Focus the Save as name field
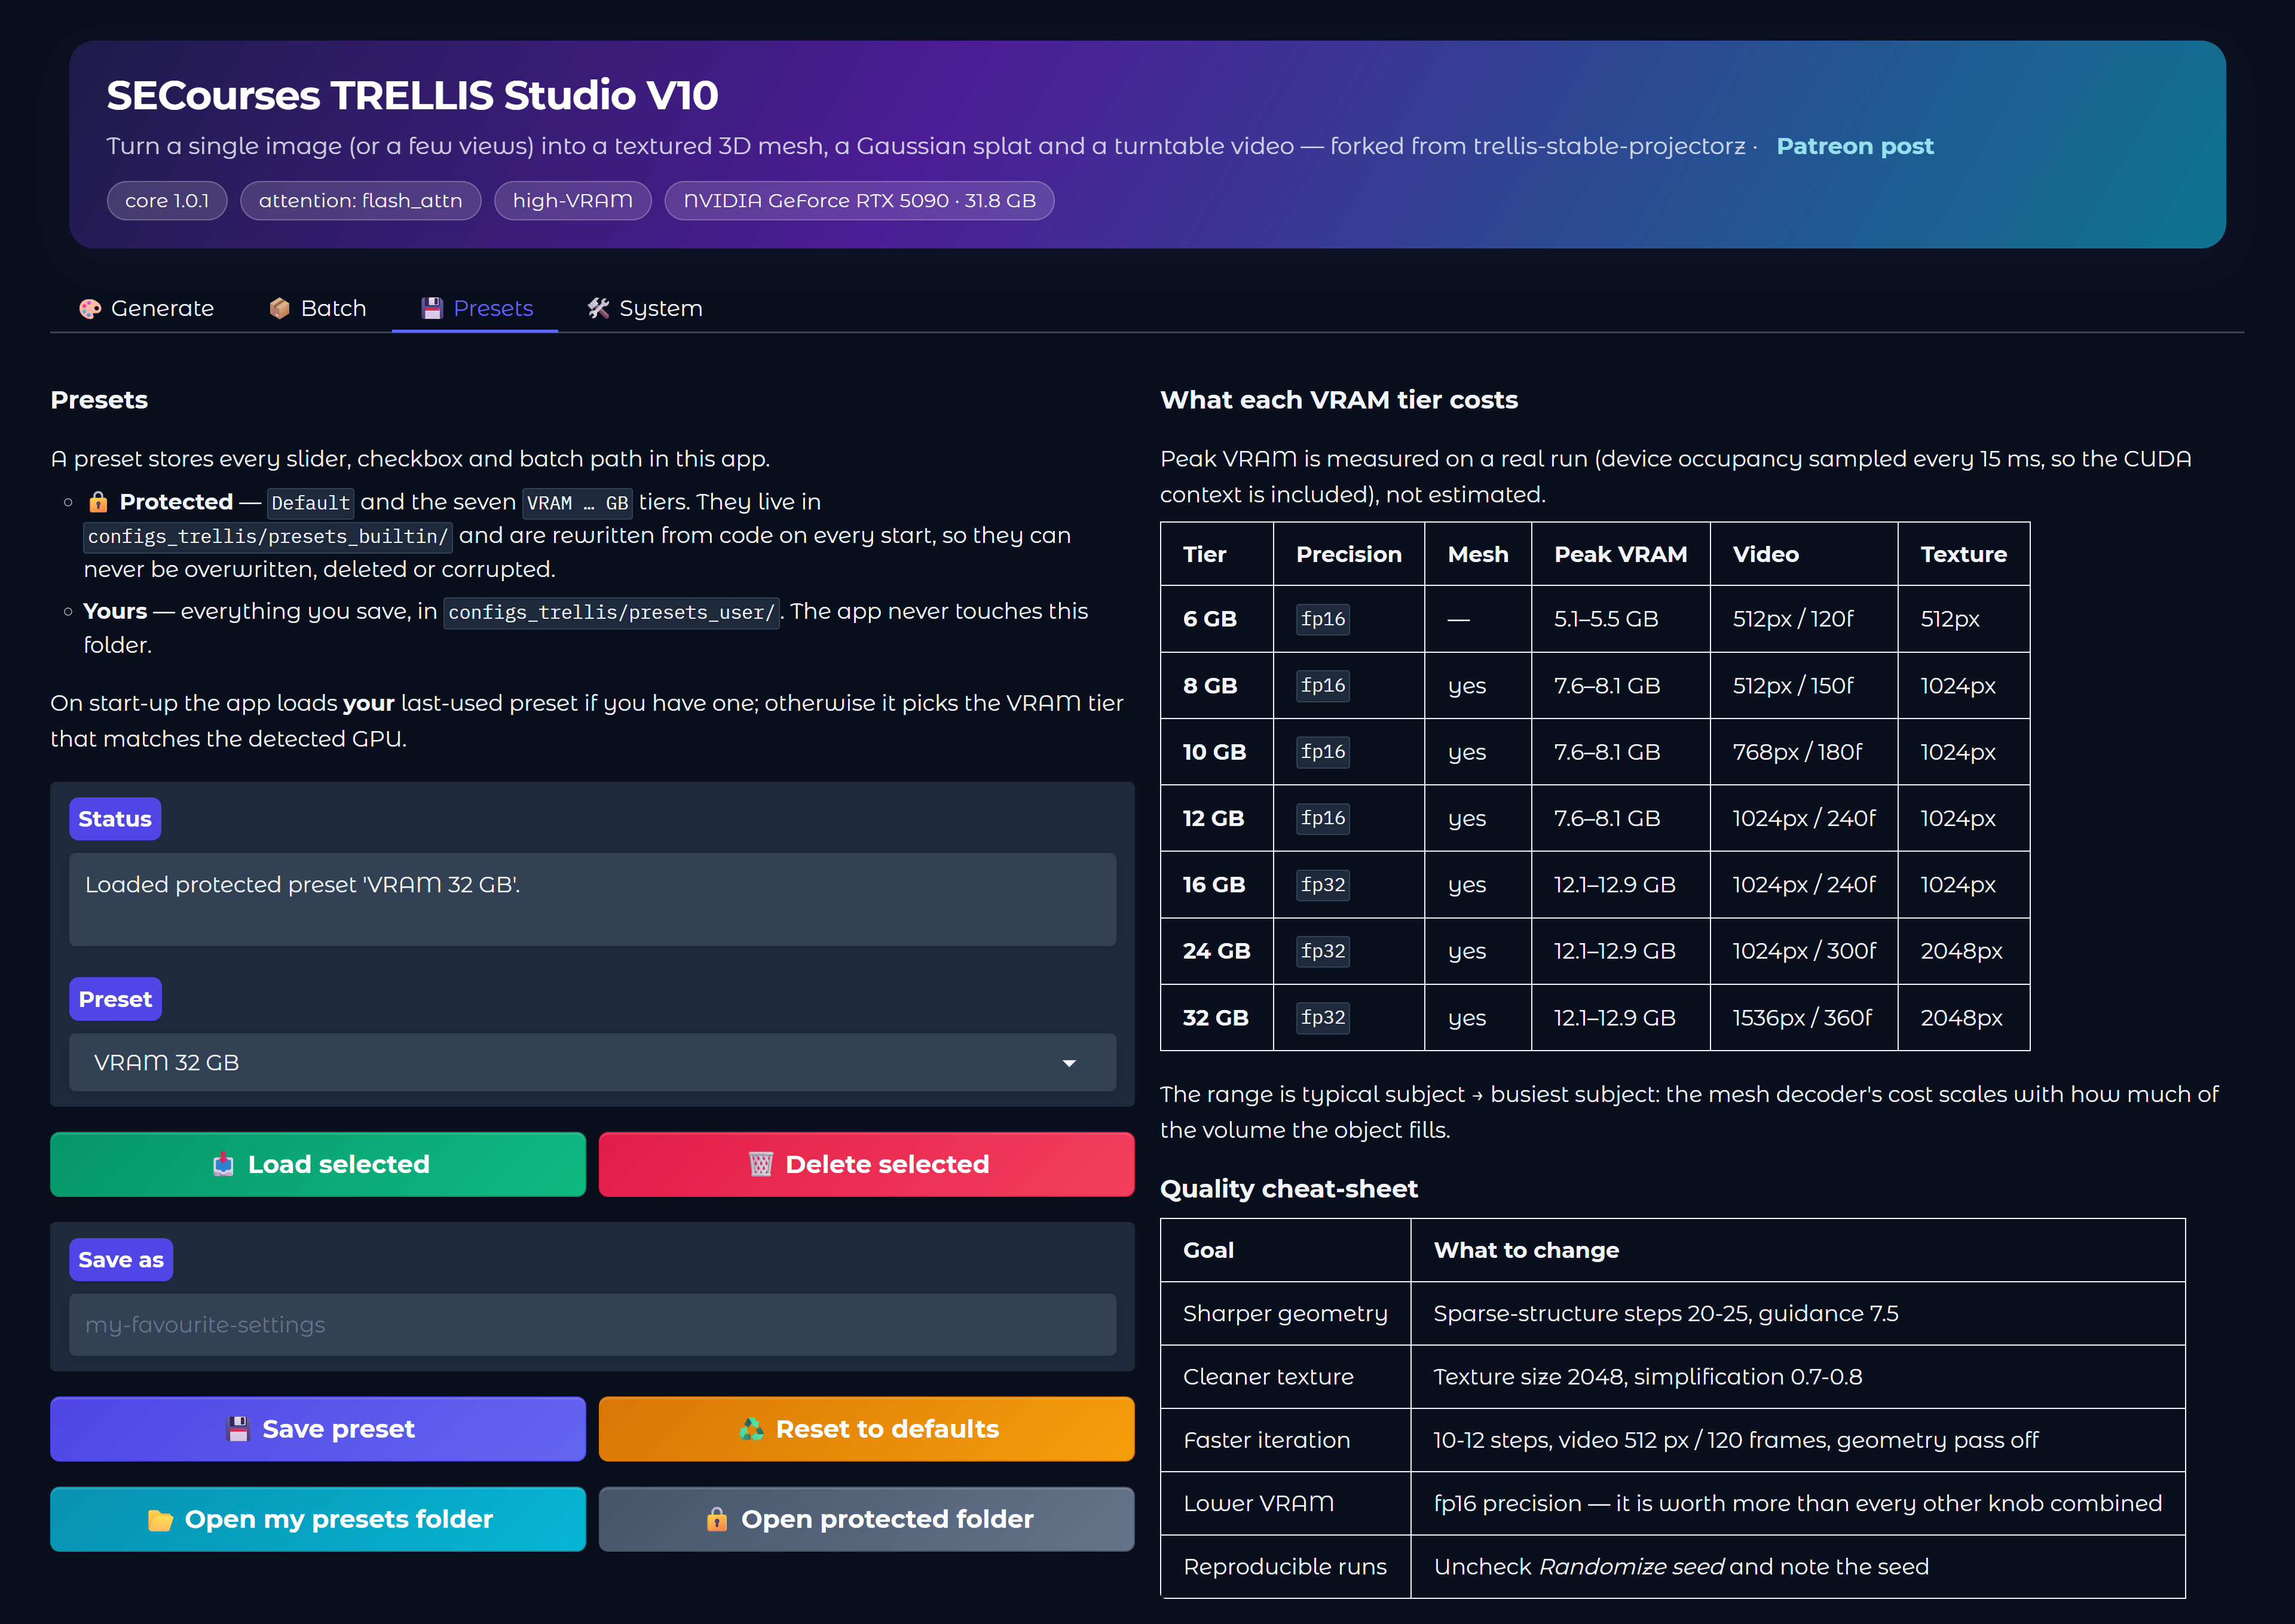2295x1624 pixels. pyautogui.click(x=592, y=1325)
